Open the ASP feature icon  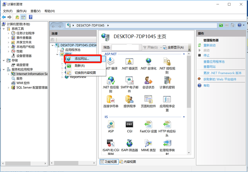pyautogui.click(x=111, y=124)
